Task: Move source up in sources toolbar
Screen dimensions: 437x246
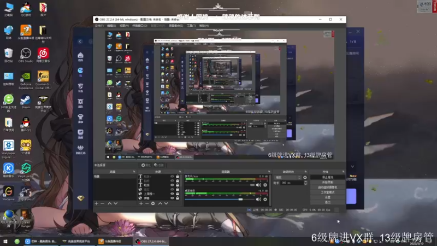Action: 160,203
